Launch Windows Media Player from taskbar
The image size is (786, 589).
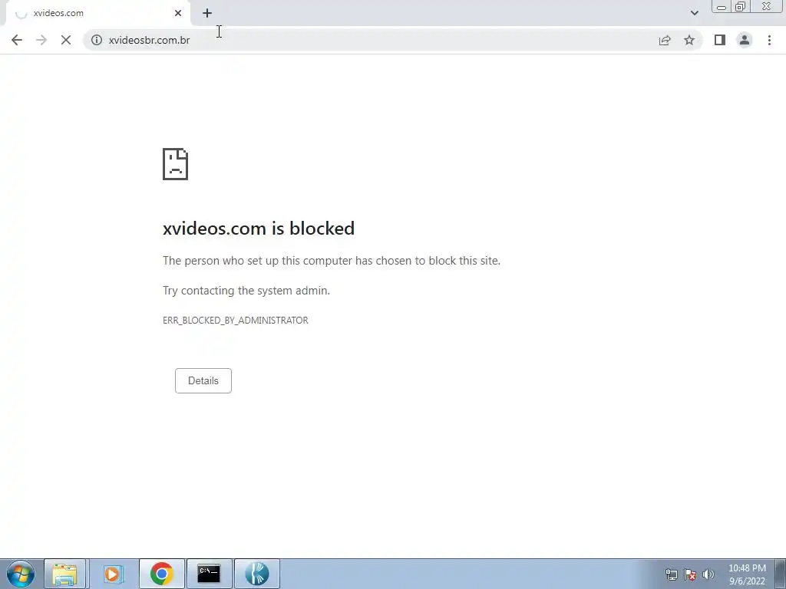click(x=113, y=574)
